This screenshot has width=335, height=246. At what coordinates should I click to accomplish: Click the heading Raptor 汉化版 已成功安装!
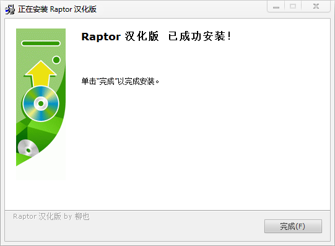pyautogui.click(x=156, y=36)
